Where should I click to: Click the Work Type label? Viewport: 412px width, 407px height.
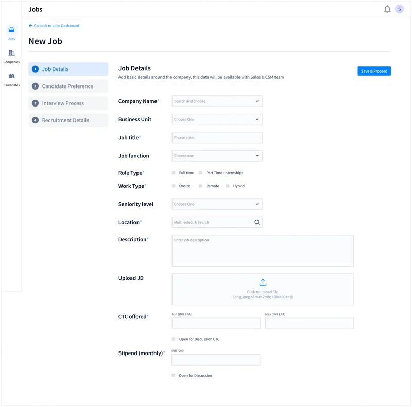(131, 186)
